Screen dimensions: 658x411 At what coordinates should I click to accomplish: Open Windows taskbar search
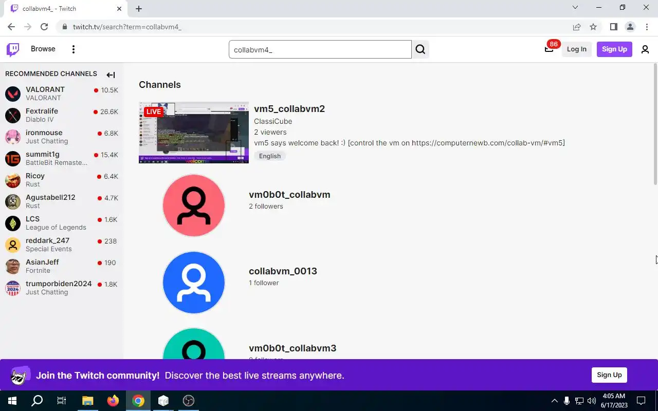[x=37, y=401]
